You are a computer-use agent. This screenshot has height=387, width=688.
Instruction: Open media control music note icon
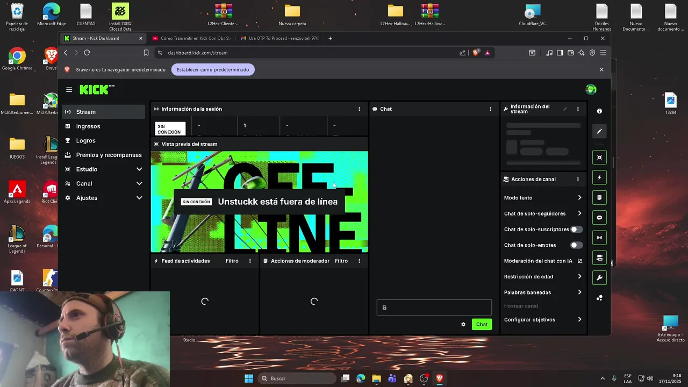[549, 53]
